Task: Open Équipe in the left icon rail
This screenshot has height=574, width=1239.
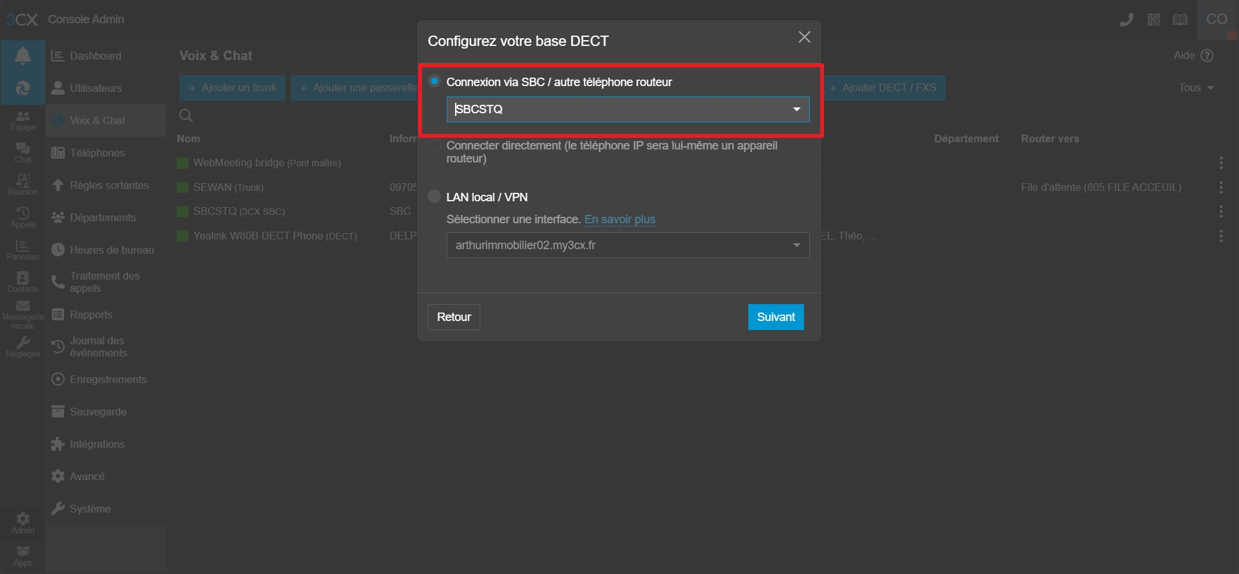Action: click(23, 120)
